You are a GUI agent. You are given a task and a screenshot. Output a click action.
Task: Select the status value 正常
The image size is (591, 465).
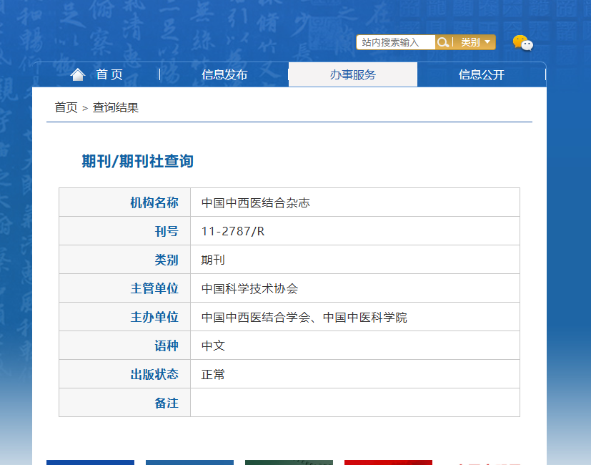tap(213, 375)
